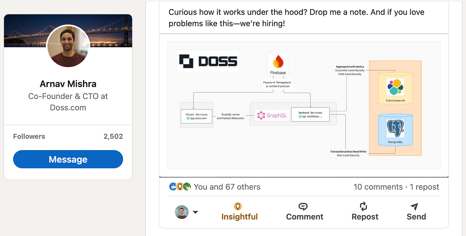This screenshot has width=466, height=236.
Task: Click the "GraphQL server and Pubsub Websocket" label
Action: (230, 116)
